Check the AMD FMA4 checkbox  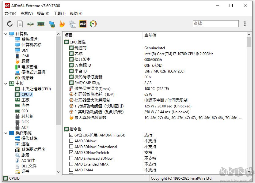pyautogui.click(x=71, y=170)
